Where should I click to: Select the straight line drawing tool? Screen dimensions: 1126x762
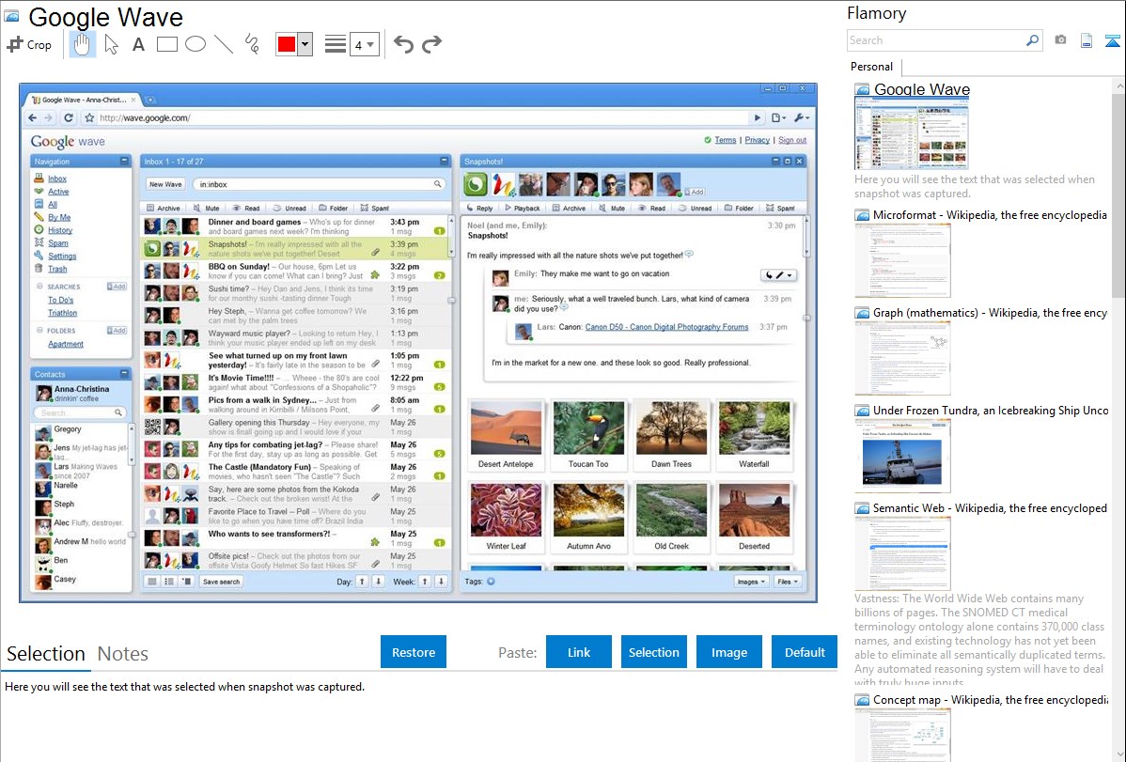click(x=224, y=44)
